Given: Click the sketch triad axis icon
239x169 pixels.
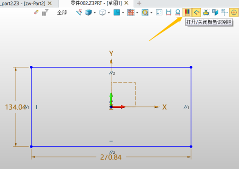Looking at the screenshot, I should point(79,12).
